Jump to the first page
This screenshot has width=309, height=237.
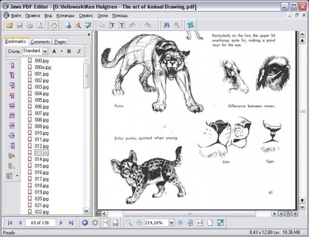tap(10, 223)
